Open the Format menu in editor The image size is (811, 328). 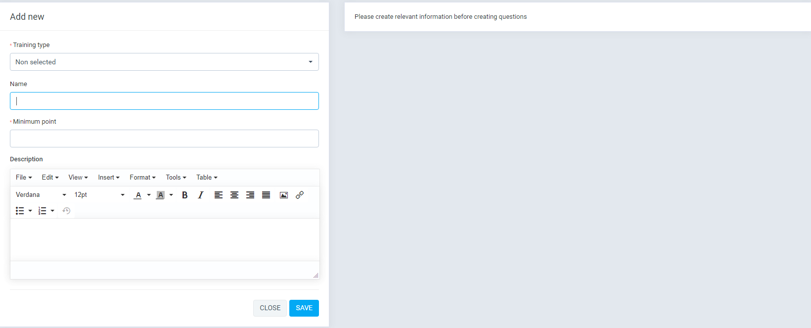pos(142,178)
